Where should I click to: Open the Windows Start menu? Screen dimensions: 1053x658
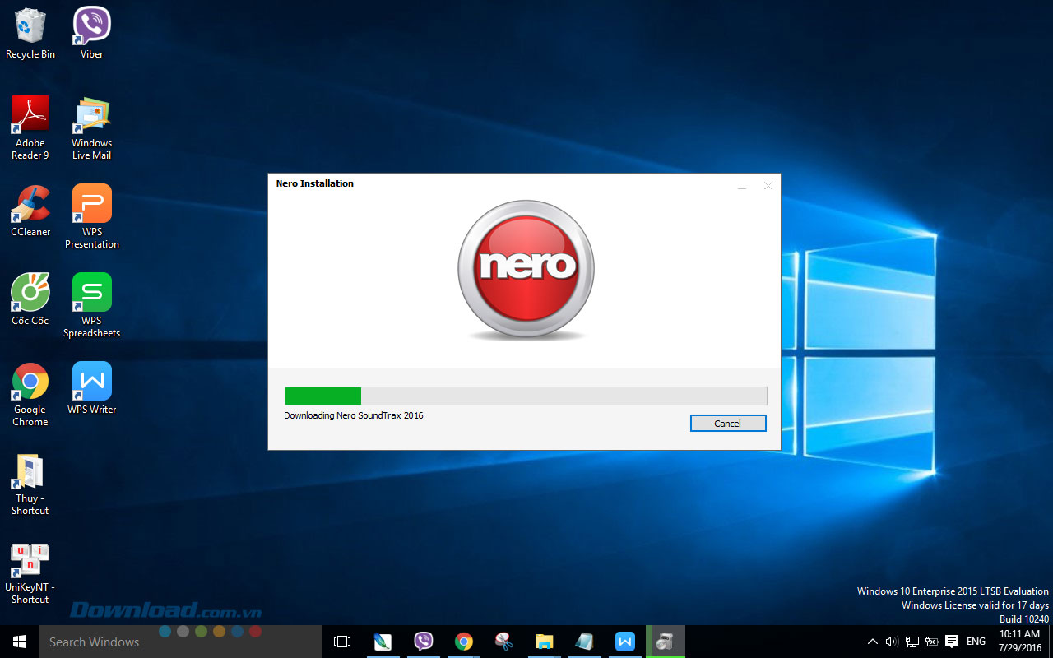coord(19,642)
